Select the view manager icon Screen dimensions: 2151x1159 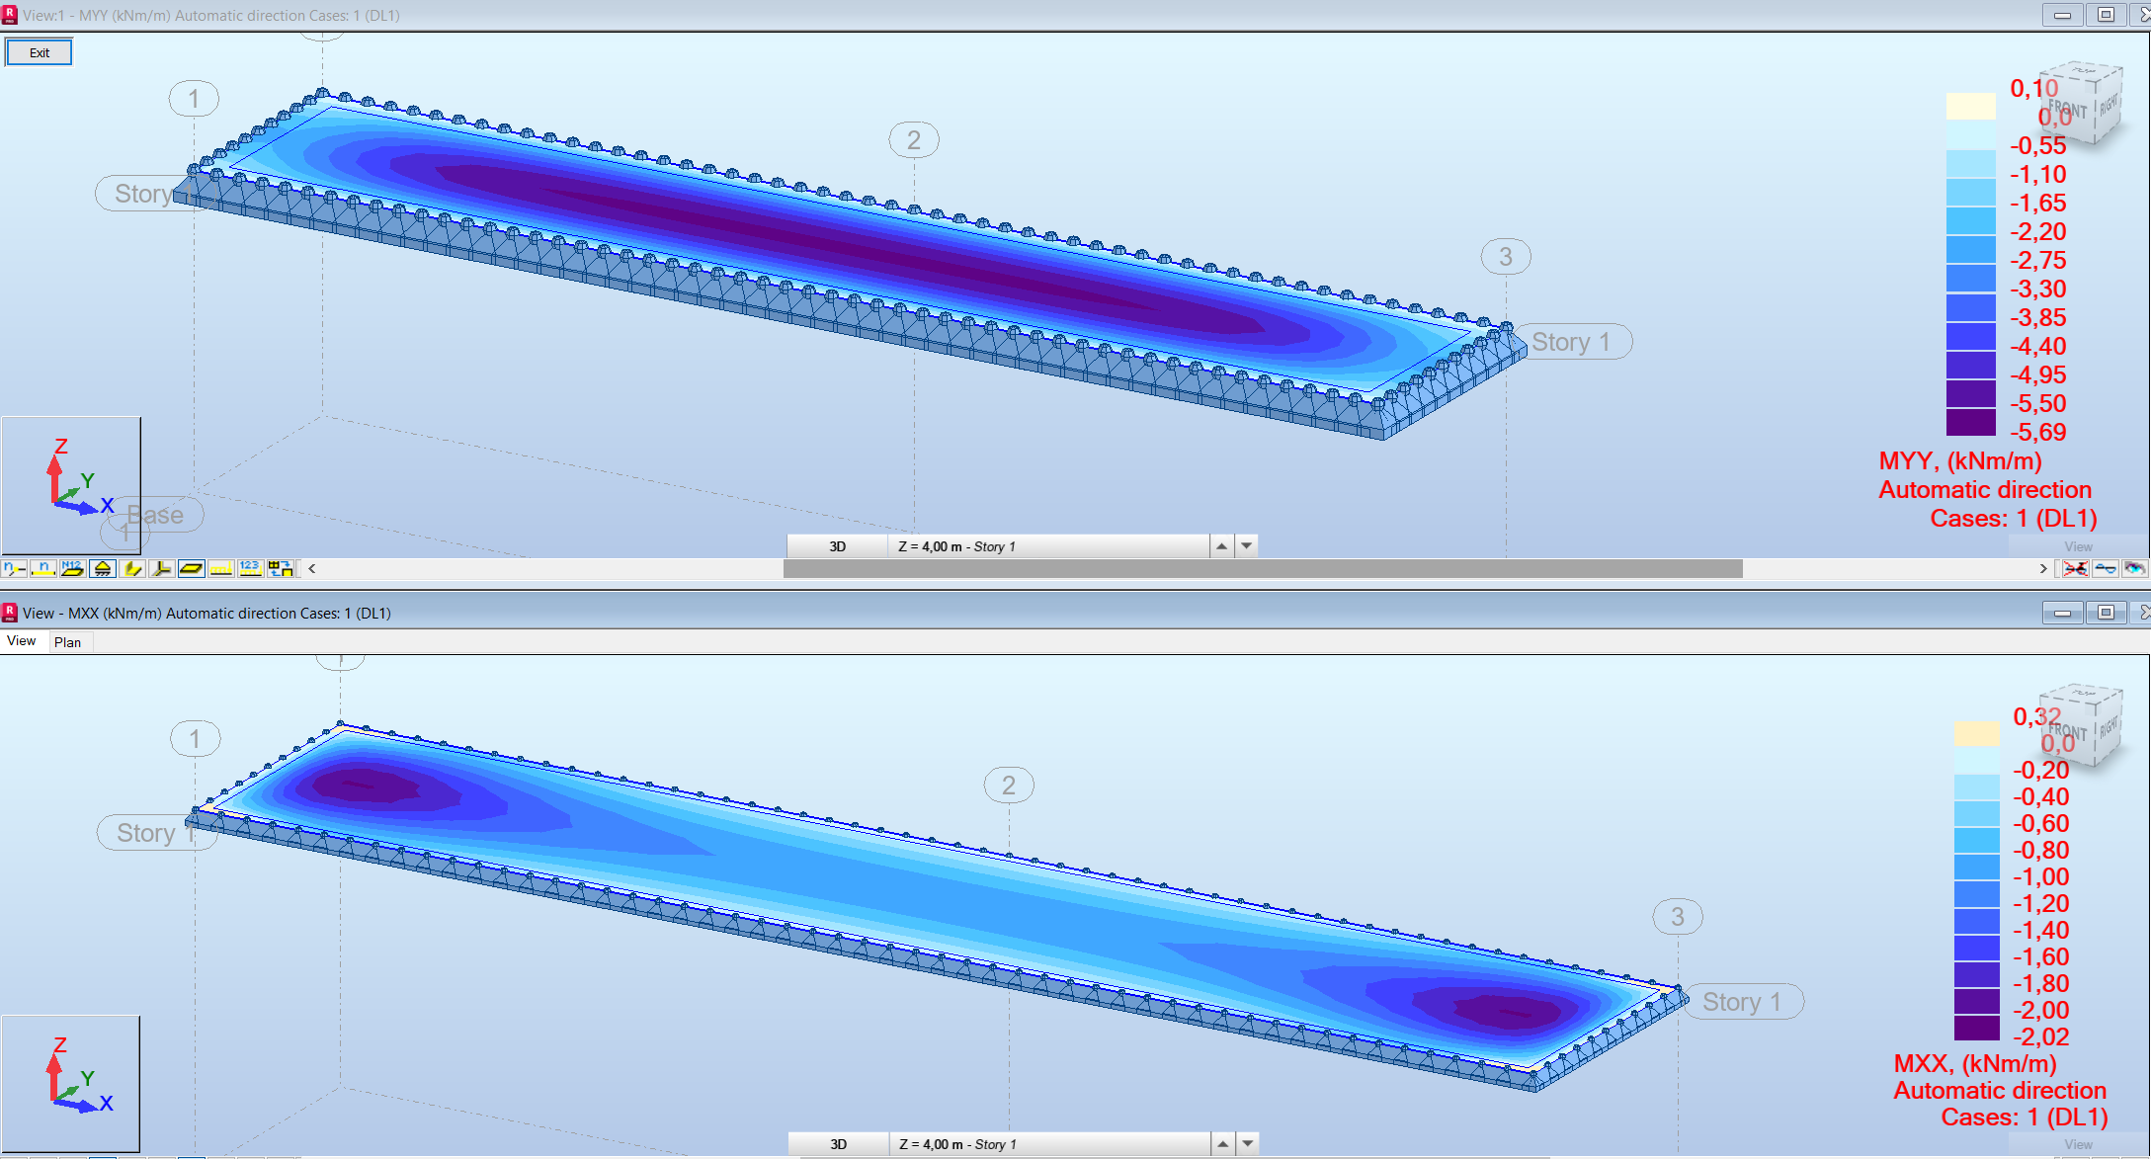(x=279, y=568)
